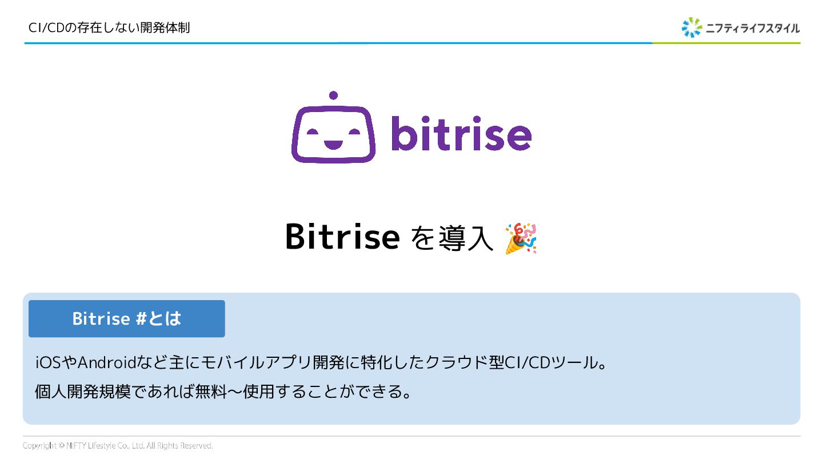
Task: Click the copyright NIFTY Lifestyle footer text
Action: click(118, 445)
